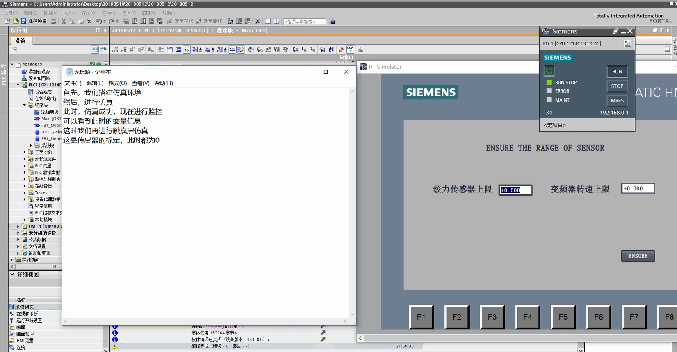Click Notepad vertical scrollbar

coord(353,203)
